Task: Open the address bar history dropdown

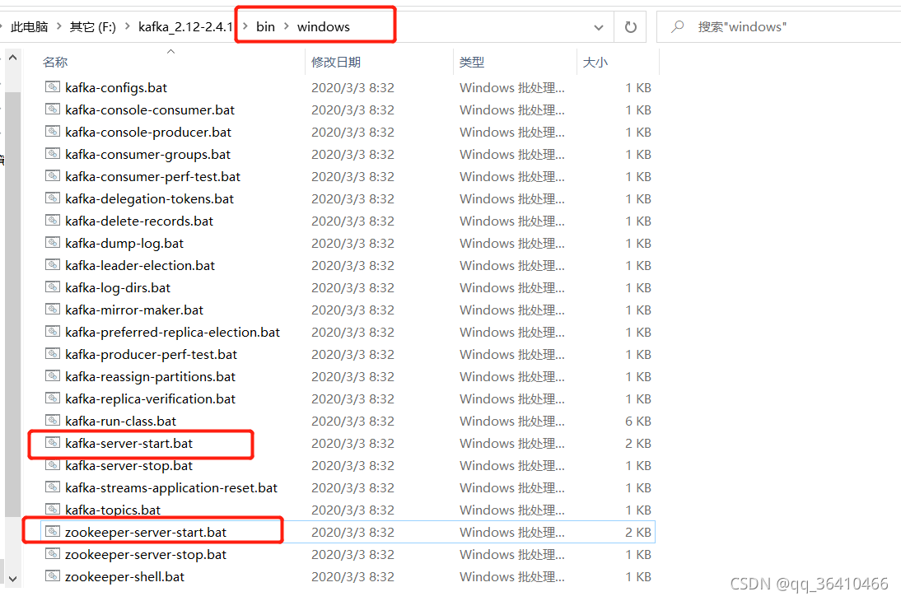Action: click(x=598, y=27)
